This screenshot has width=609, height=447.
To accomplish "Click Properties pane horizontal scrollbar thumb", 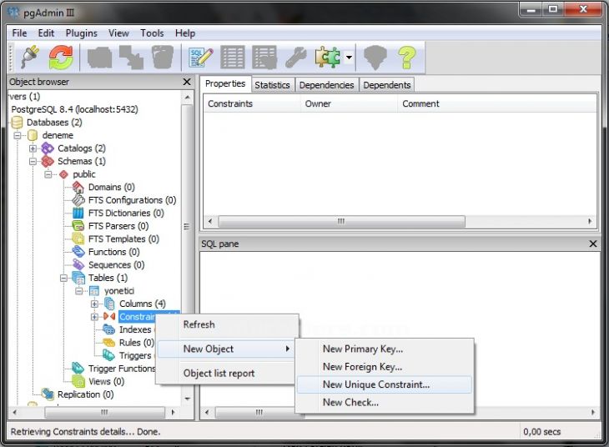I will tap(342, 221).
